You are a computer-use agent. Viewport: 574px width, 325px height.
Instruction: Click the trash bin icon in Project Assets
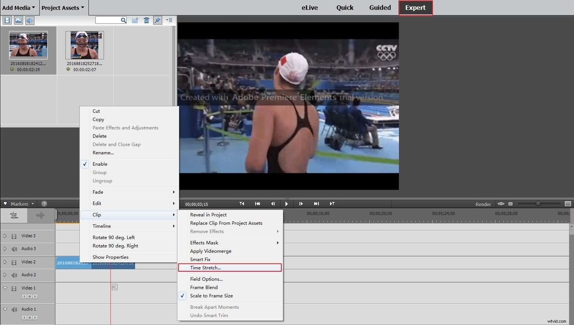pos(147,20)
